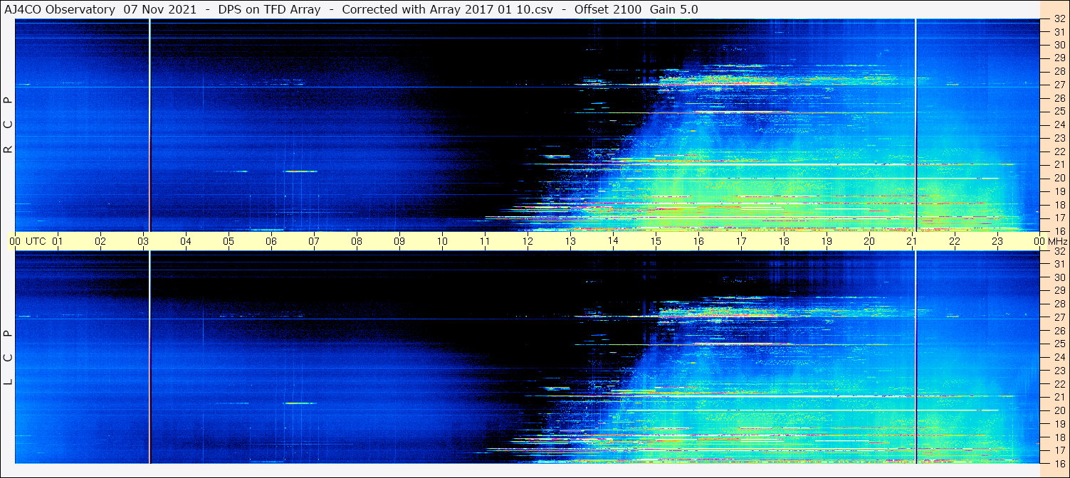
Task: Click hour 12 on the UTC time axis
Action: coord(528,241)
